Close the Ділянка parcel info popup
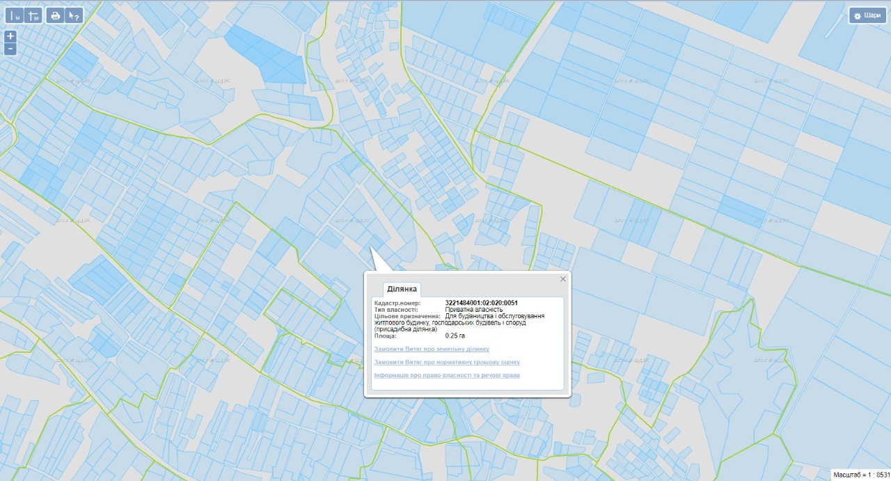The image size is (891, 481). pos(563,278)
